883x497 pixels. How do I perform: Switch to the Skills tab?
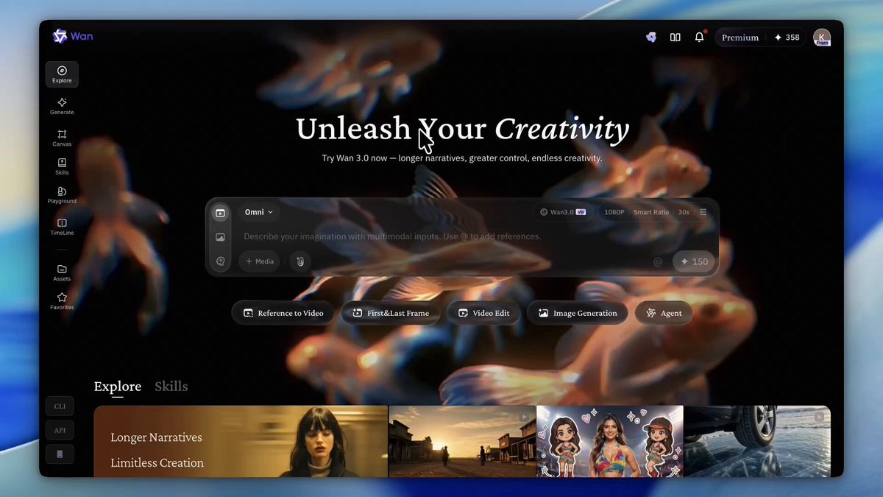pos(171,387)
